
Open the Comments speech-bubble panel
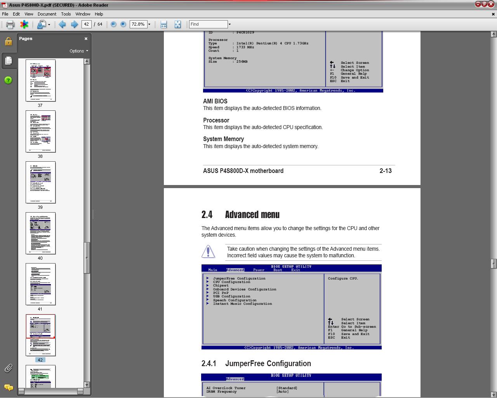tap(8, 388)
